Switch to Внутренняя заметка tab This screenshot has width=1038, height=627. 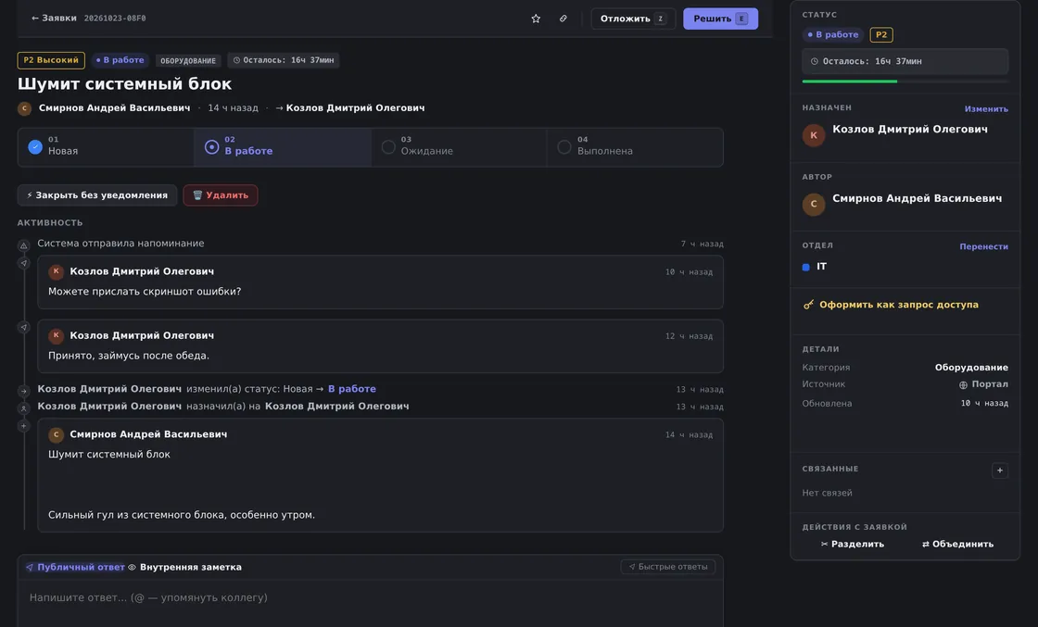pos(184,567)
